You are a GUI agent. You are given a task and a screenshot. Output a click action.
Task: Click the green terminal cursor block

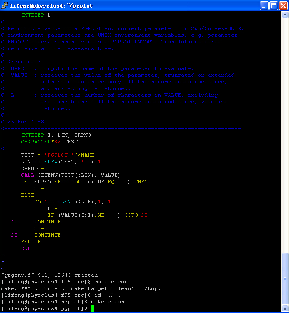coord(93,308)
